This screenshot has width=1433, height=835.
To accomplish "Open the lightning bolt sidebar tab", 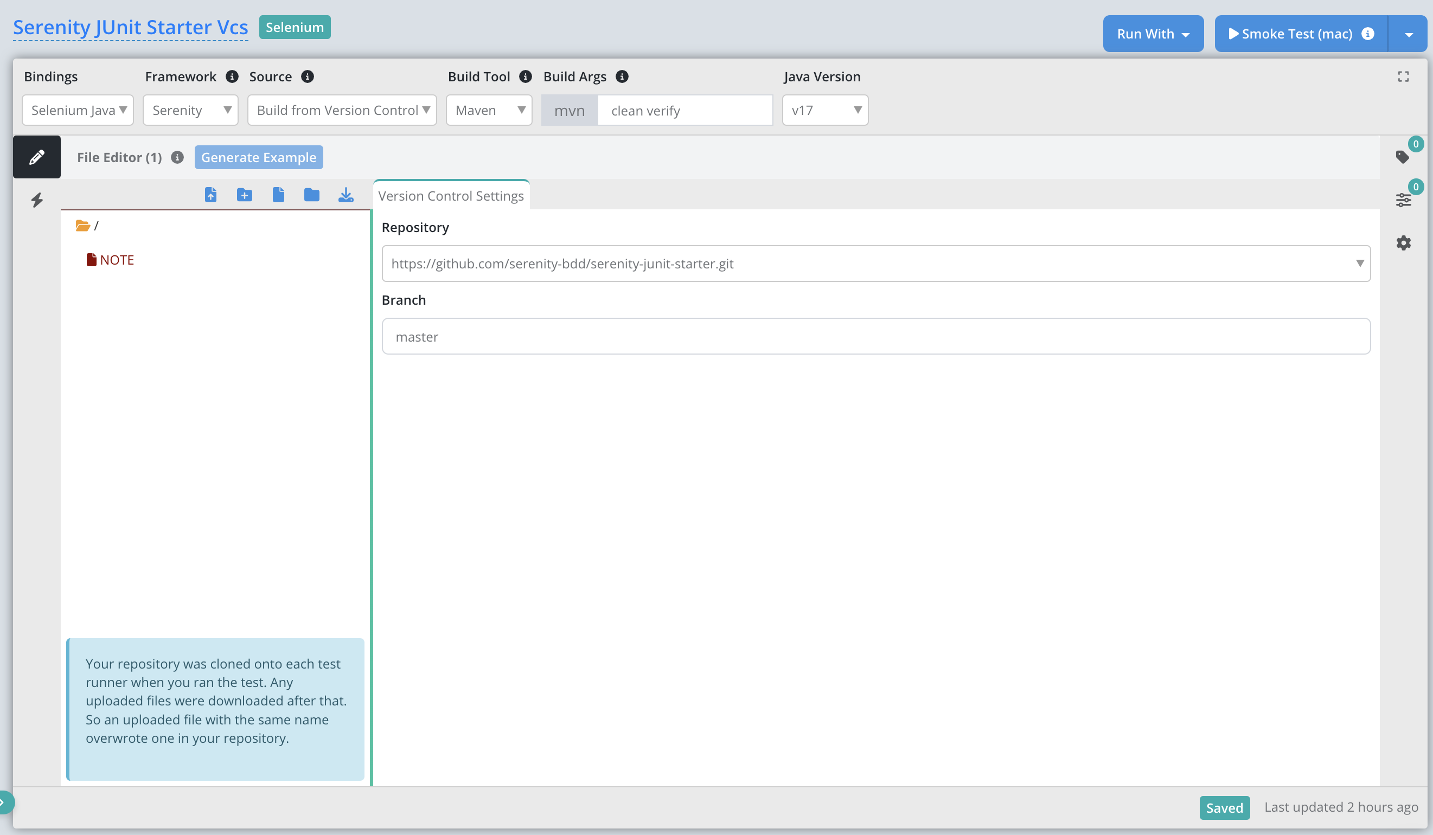I will pos(37,200).
